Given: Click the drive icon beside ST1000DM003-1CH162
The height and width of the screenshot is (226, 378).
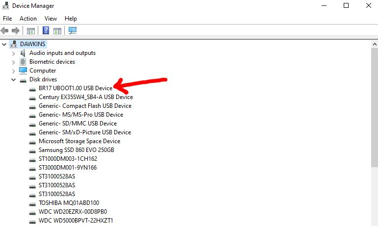Looking at the screenshot, I should 32,160.
